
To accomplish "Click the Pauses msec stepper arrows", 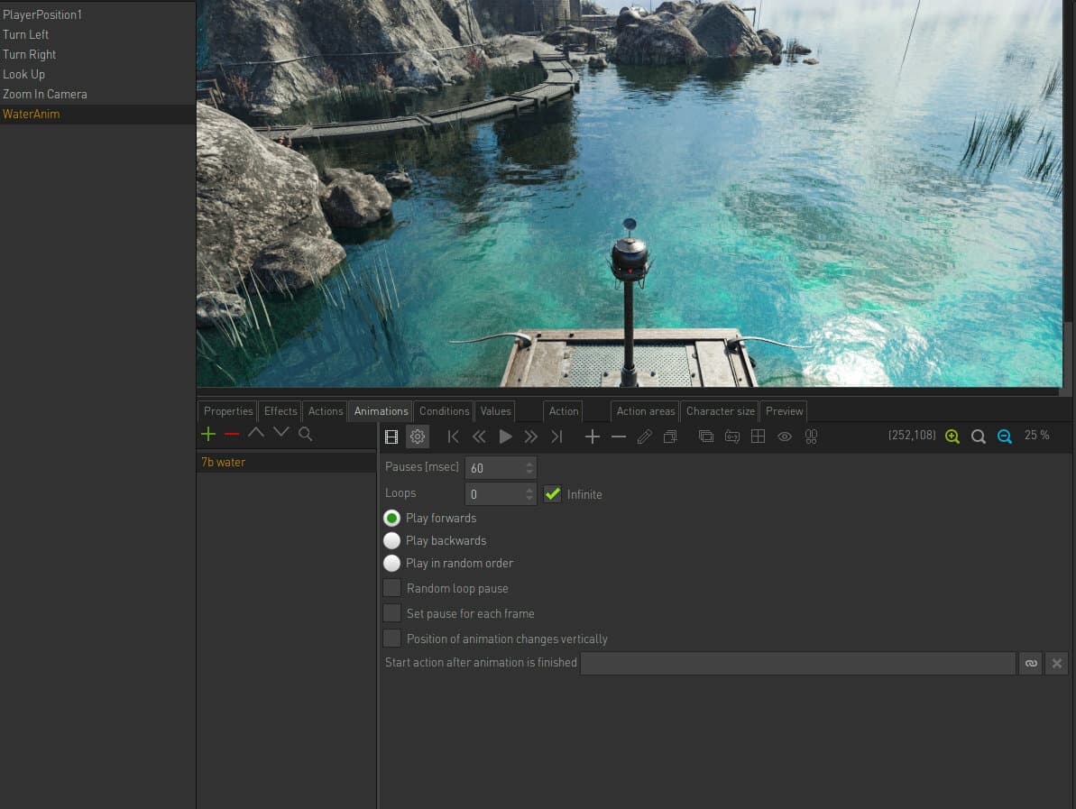I will [x=529, y=467].
